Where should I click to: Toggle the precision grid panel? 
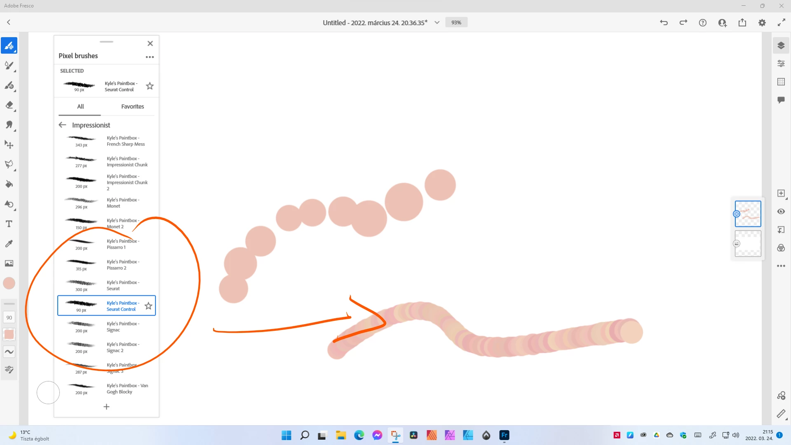[781, 82]
